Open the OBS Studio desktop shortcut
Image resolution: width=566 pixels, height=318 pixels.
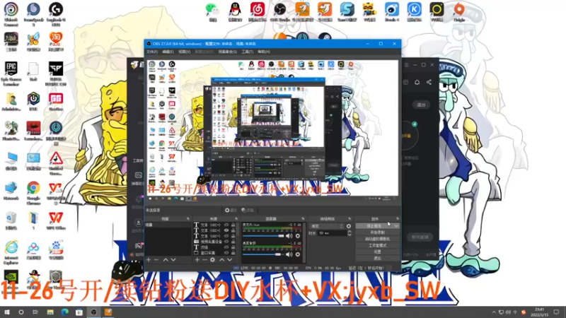tap(279, 12)
